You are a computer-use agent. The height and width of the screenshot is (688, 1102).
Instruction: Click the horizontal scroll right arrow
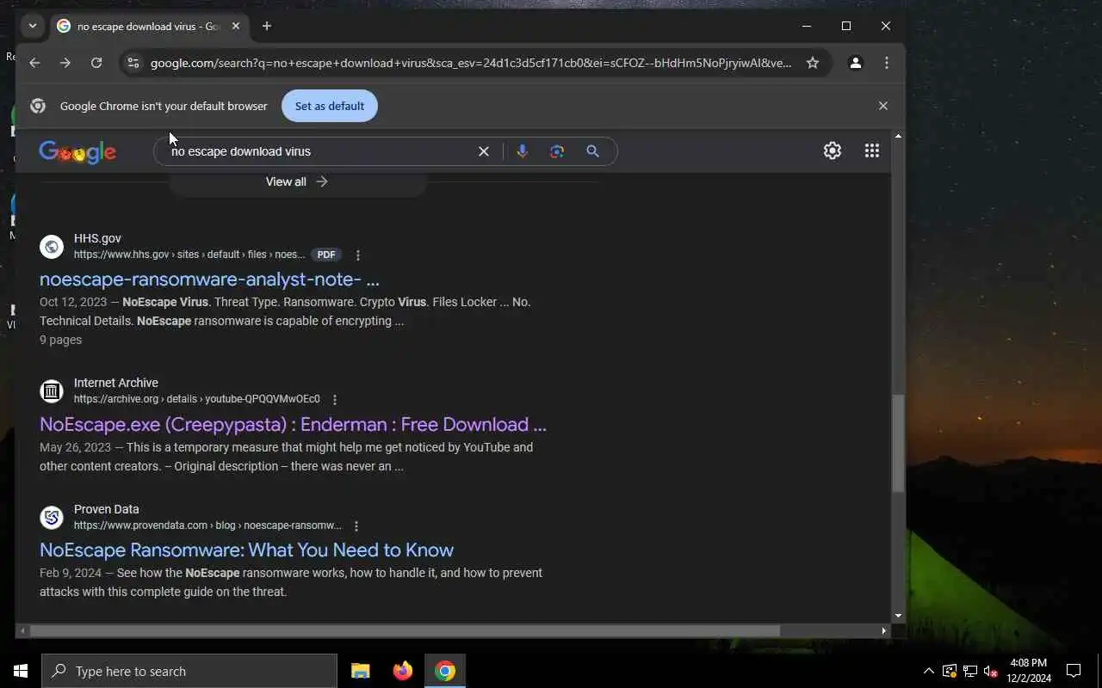(883, 630)
